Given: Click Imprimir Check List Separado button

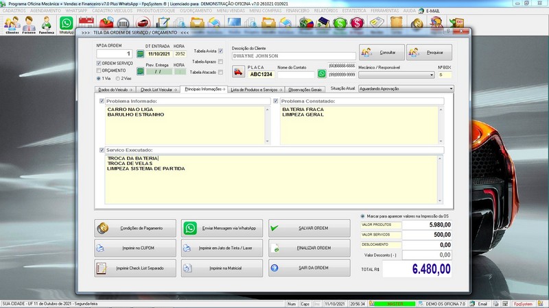Looking at the screenshot, I should point(135,268).
